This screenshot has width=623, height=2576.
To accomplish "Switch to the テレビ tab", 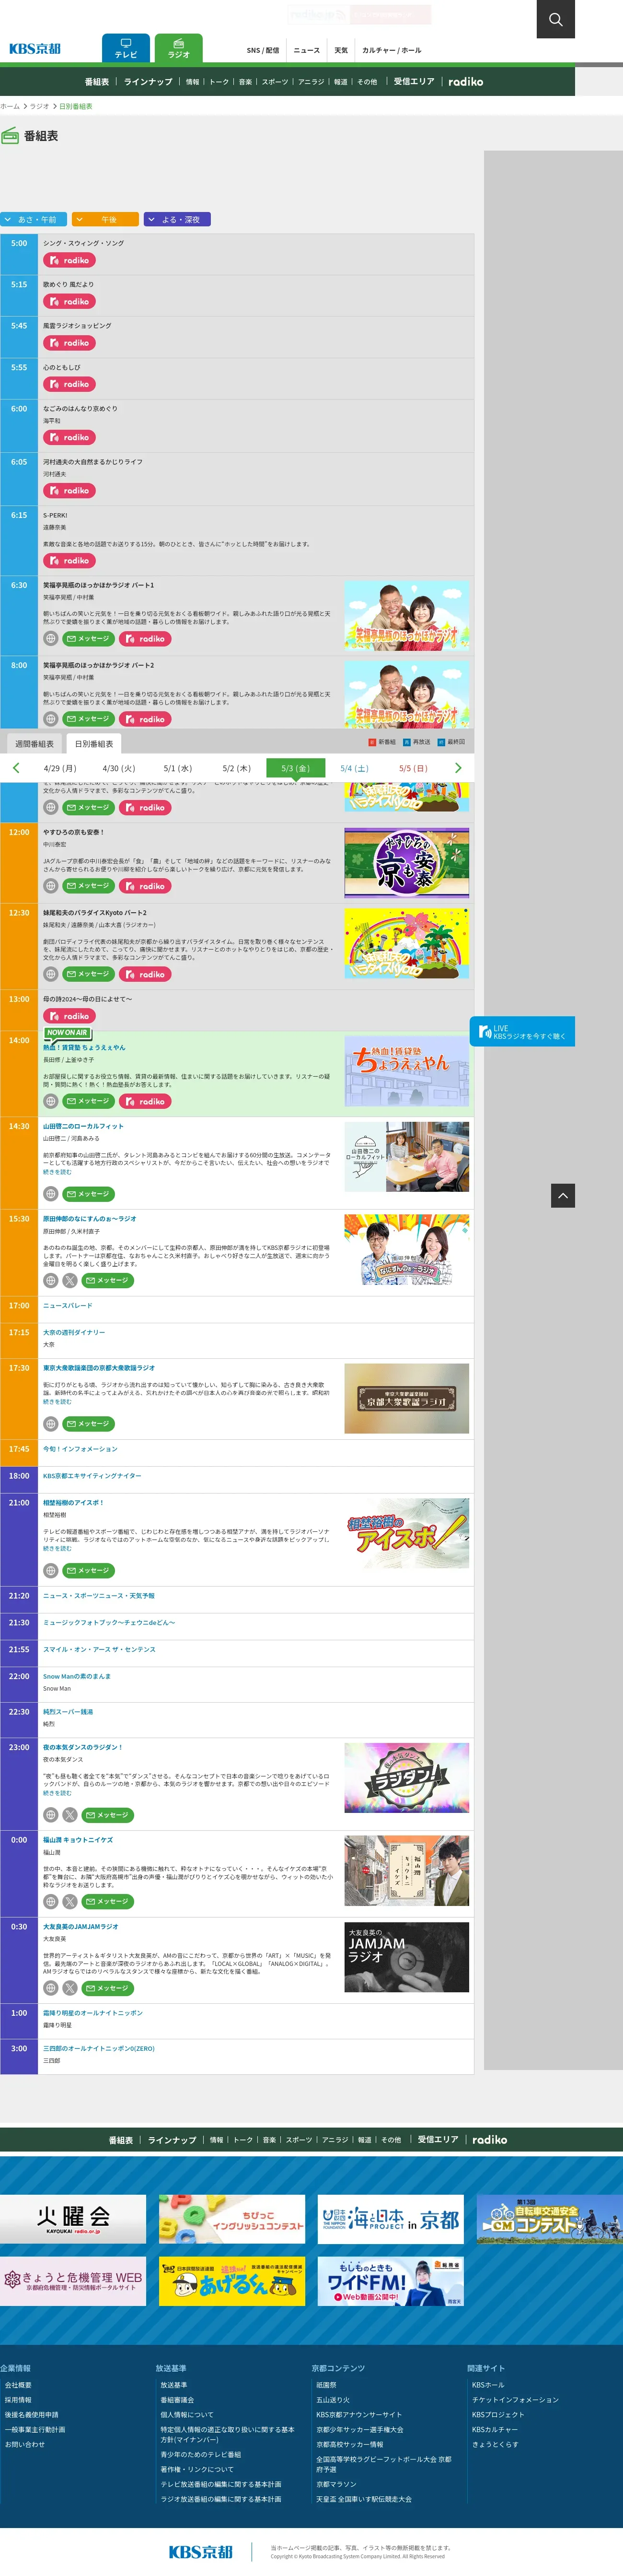I will (126, 48).
